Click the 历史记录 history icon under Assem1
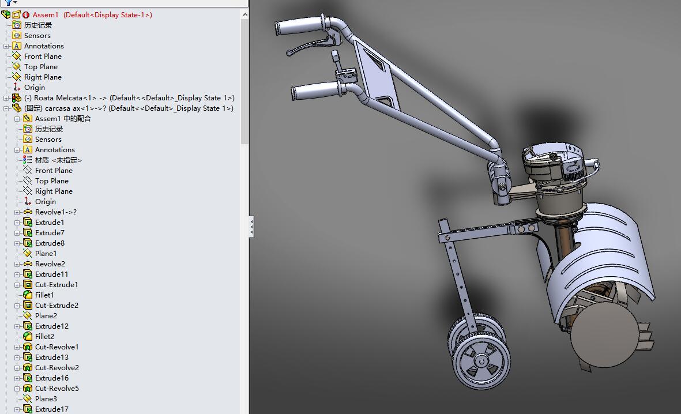This screenshot has width=681, height=414. (x=17, y=25)
